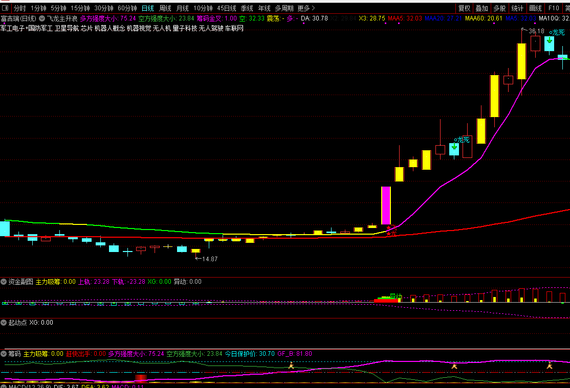Click the tall magenta candlestick bar
Viewport: 570px width, 388px height.
click(x=386, y=205)
